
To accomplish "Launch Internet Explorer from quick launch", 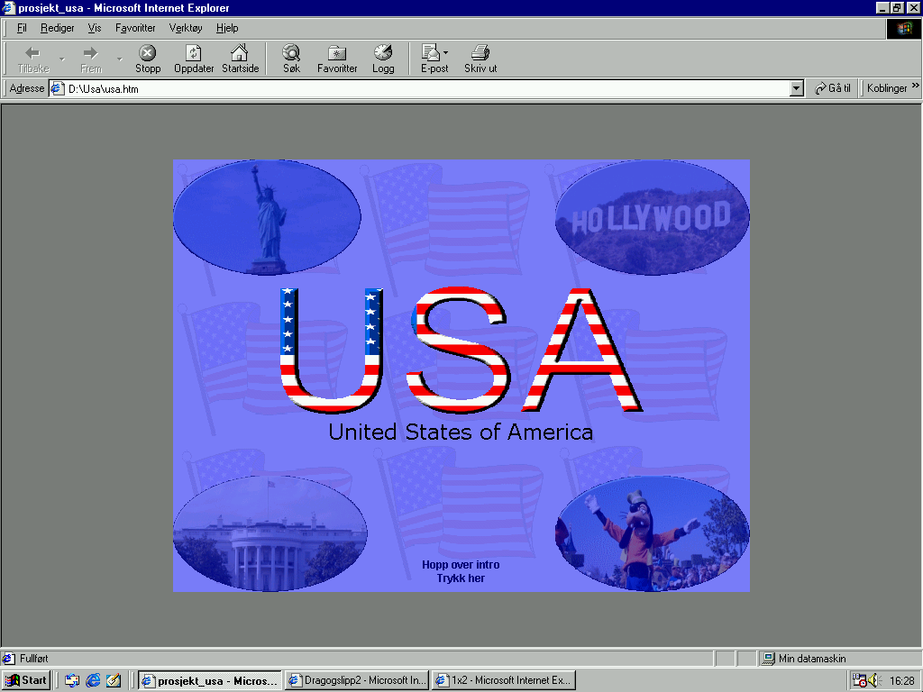I will [x=93, y=680].
